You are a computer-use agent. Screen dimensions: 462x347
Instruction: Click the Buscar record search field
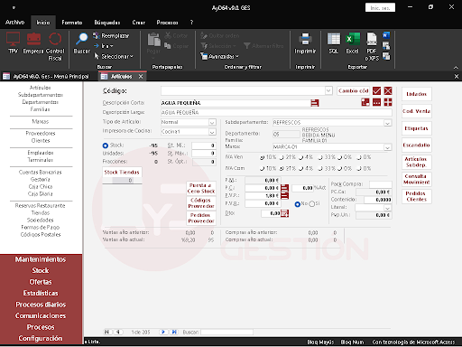(x=226, y=332)
